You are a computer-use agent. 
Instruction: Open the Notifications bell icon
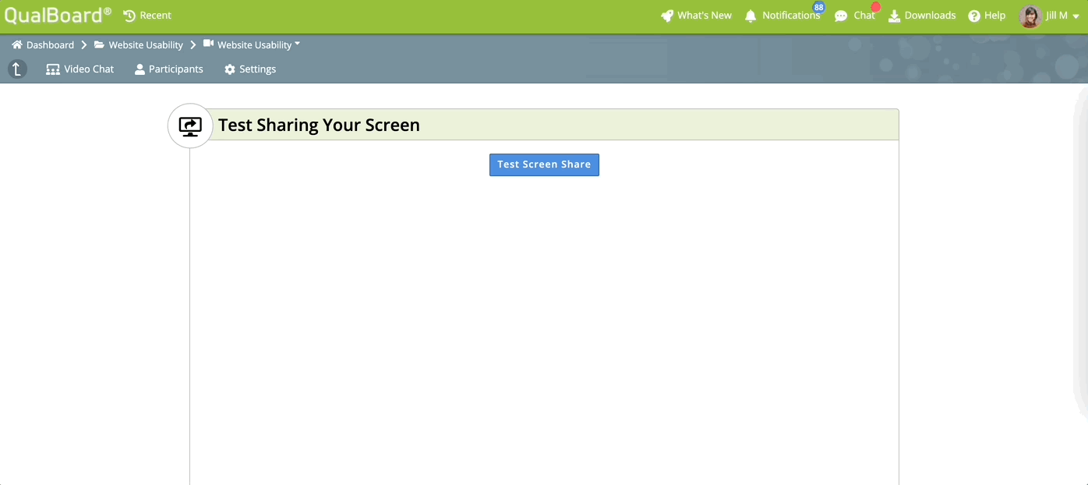(751, 16)
